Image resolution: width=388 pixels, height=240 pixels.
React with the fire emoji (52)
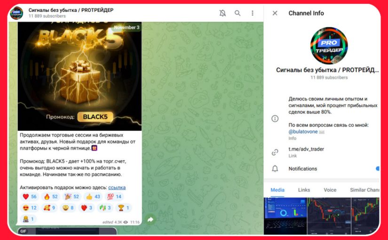point(50,197)
